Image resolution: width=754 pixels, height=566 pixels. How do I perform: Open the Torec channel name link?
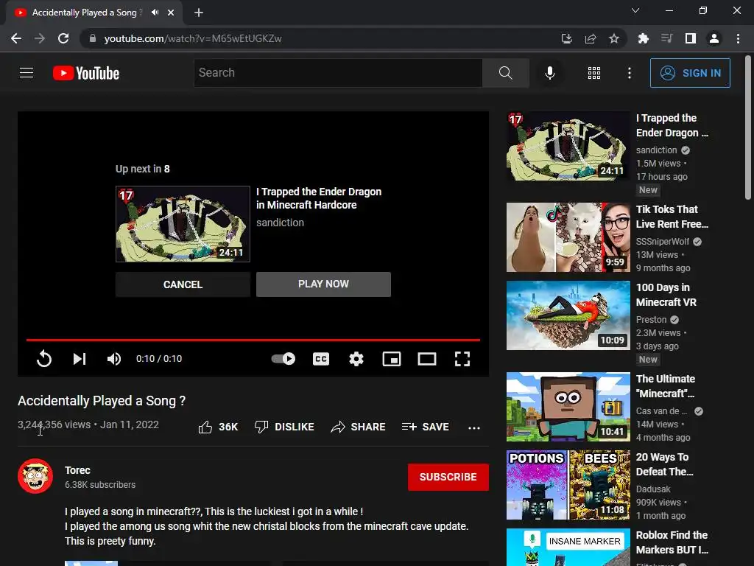click(x=77, y=470)
